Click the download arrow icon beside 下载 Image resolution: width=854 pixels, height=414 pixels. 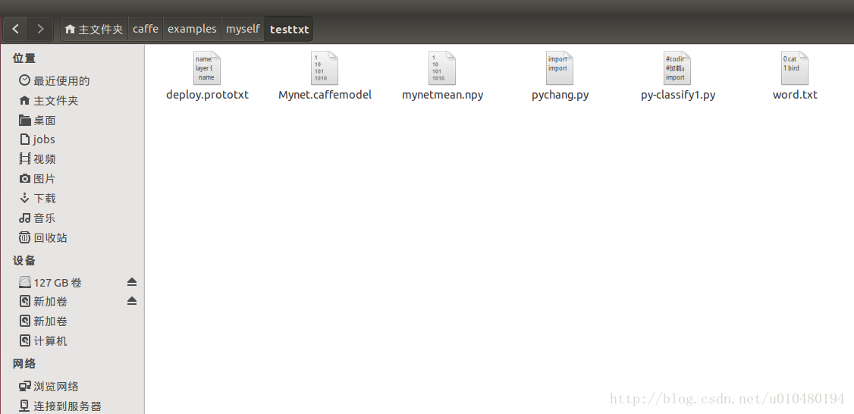pyautogui.click(x=24, y=198)
